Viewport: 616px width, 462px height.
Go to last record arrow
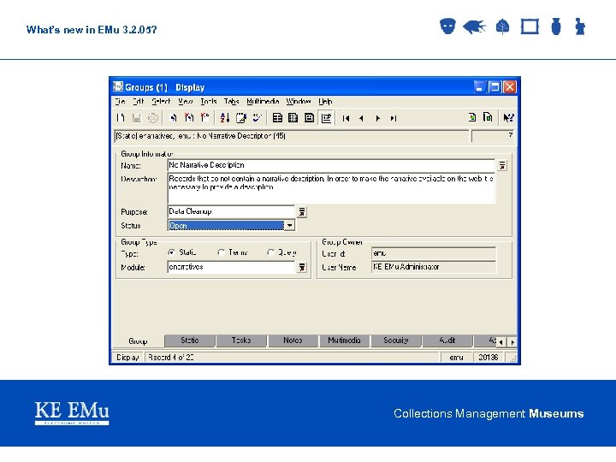coord(394,118)
